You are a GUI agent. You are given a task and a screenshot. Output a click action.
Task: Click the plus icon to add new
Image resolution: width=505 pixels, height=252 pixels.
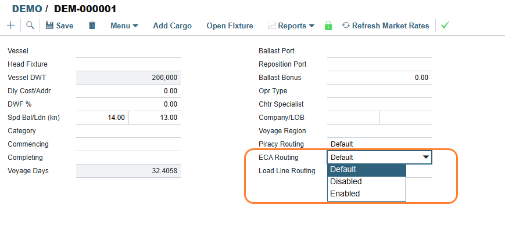(10, 25)
